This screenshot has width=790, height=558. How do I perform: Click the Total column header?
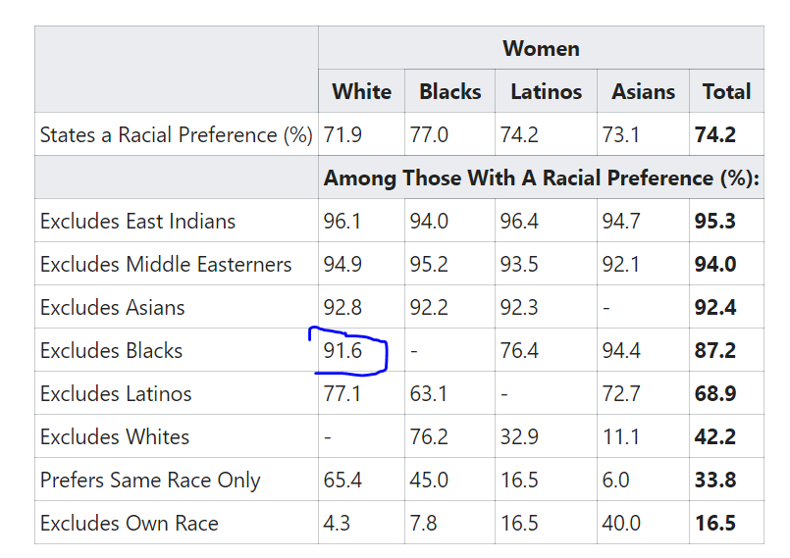(726, 91)
